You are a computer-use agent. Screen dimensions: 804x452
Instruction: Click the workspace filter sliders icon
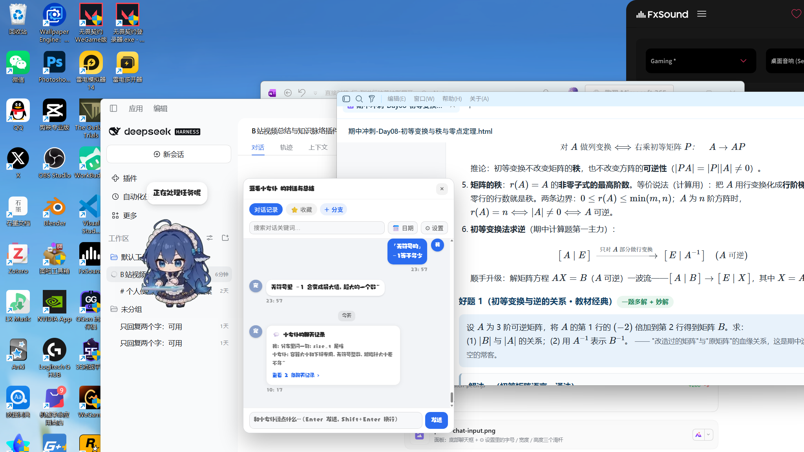pos(210,238)
